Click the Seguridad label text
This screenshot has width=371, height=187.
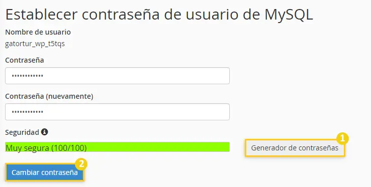coord(22,132)
